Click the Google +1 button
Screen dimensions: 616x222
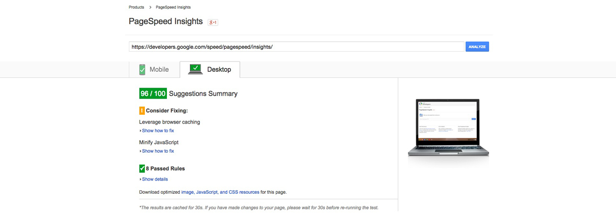[x=213, y=23]
